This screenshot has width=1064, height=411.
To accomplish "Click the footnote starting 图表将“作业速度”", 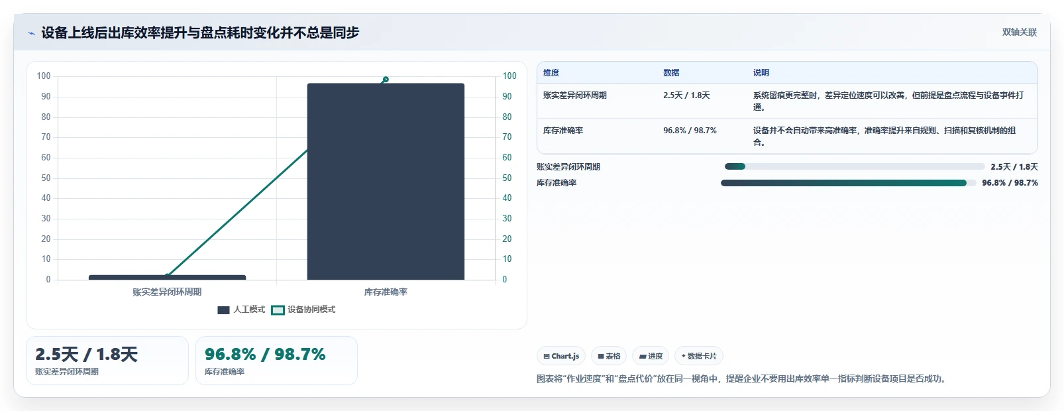I will click(743, 379).
